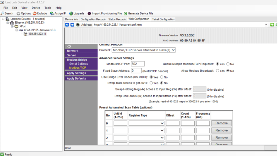Switch to Configuration Records tab
This screenshot has height=156, width=278.
[x=93, y=19]
